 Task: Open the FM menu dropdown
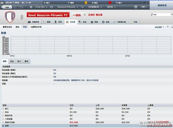144,7
